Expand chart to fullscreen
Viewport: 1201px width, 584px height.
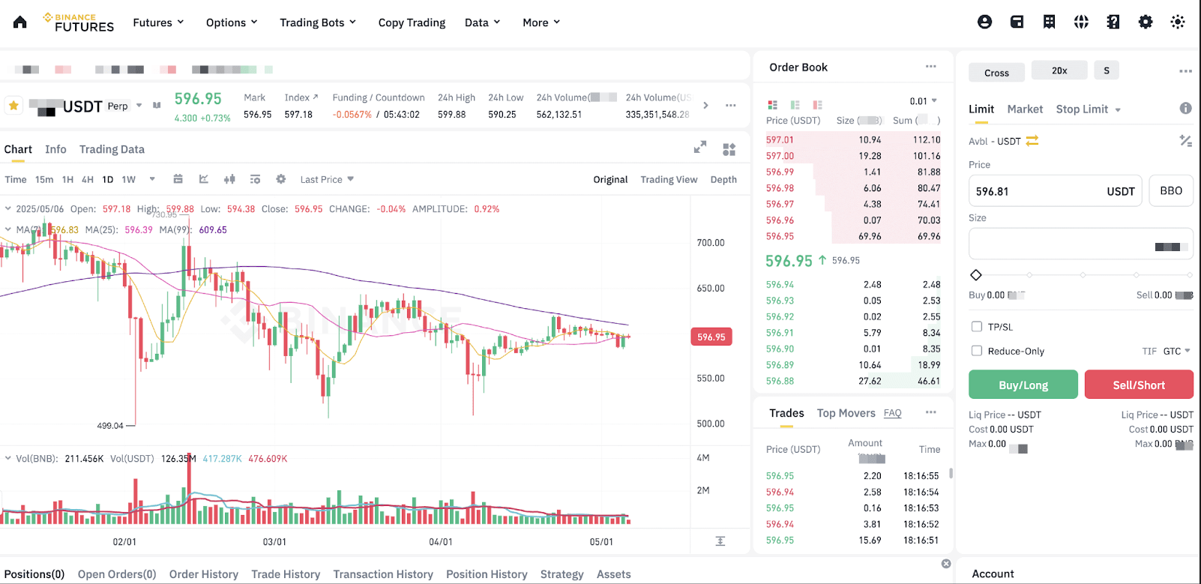[700, 148]
